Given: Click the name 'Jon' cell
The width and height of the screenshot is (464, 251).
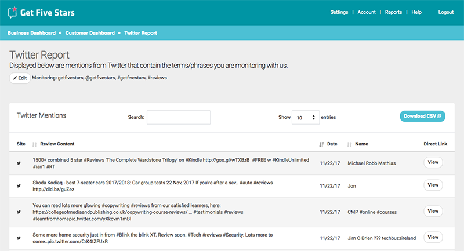Looking at the screenshot, I should pyautogui.click(x=351, y=186).
